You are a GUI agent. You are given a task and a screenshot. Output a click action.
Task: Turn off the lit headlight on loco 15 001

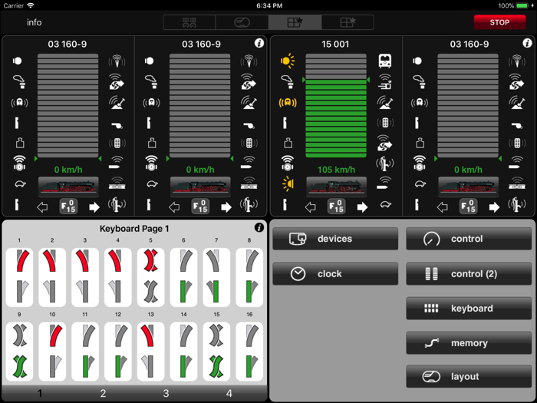pyautogui.click(x=288, y=61)
